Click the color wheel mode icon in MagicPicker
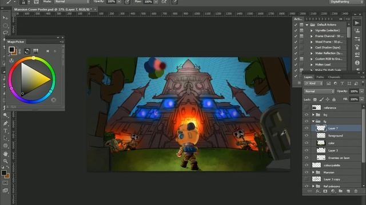366x205 pixels. pos(27,51)
